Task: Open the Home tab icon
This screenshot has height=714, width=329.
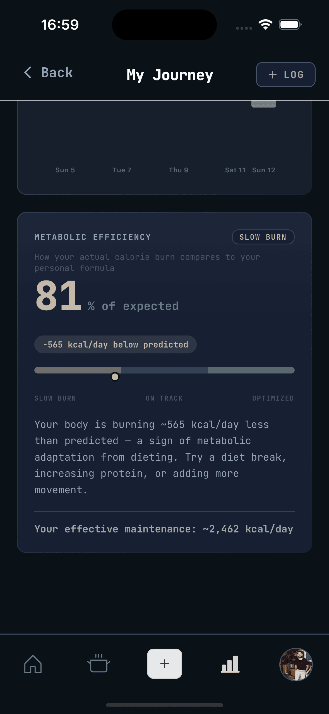Action: click(33, 664)
